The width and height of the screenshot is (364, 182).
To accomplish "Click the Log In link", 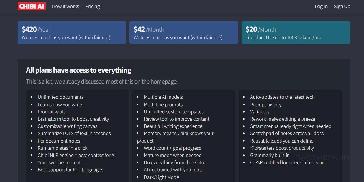I will tap(321, 6).
